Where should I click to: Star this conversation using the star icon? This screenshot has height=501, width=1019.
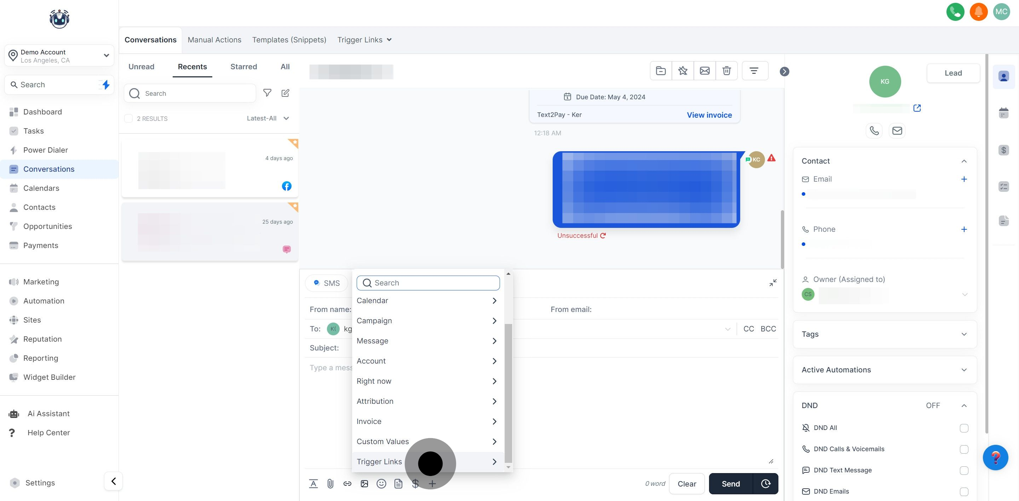pos(683,71)
